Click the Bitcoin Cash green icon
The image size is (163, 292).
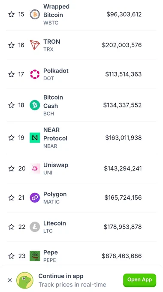pos(35,105)
